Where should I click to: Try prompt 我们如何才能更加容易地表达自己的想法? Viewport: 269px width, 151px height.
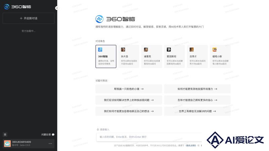pyautogui.click(x=129, y=111)
